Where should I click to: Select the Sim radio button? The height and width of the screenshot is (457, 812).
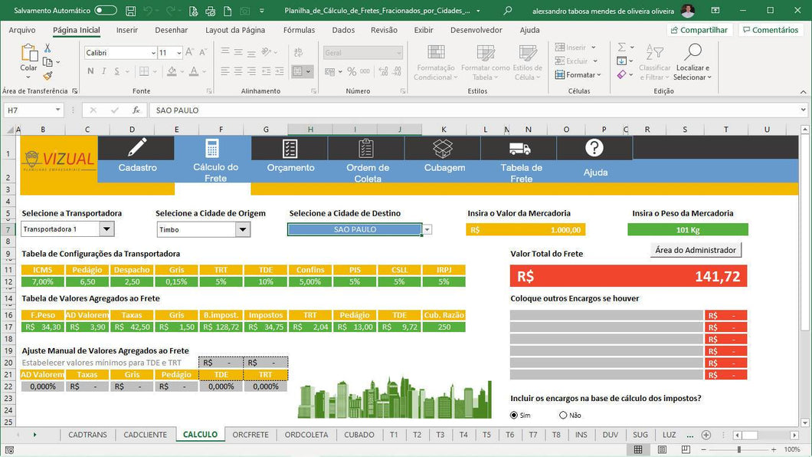514,415
